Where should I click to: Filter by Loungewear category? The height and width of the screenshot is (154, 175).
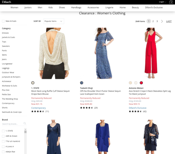7,64
